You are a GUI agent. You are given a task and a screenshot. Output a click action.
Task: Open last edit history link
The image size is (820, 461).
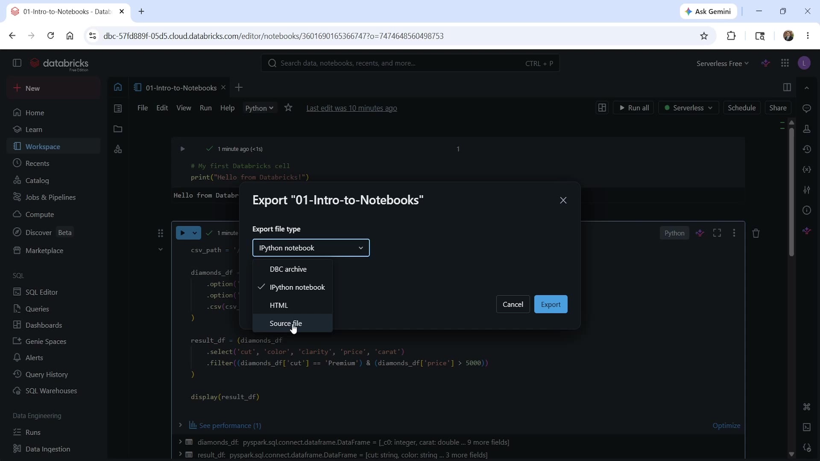(351, 108)
